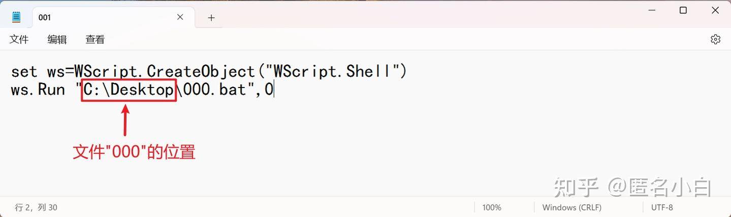Open the 编辑 menu

point(57,39)
